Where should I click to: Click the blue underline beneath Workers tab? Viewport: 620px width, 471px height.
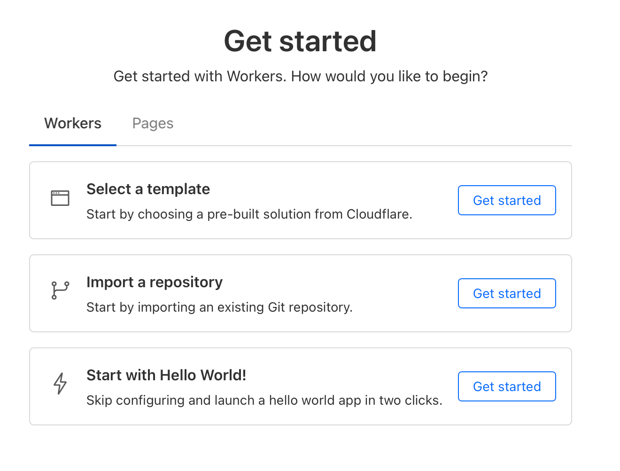coord(73,145)
